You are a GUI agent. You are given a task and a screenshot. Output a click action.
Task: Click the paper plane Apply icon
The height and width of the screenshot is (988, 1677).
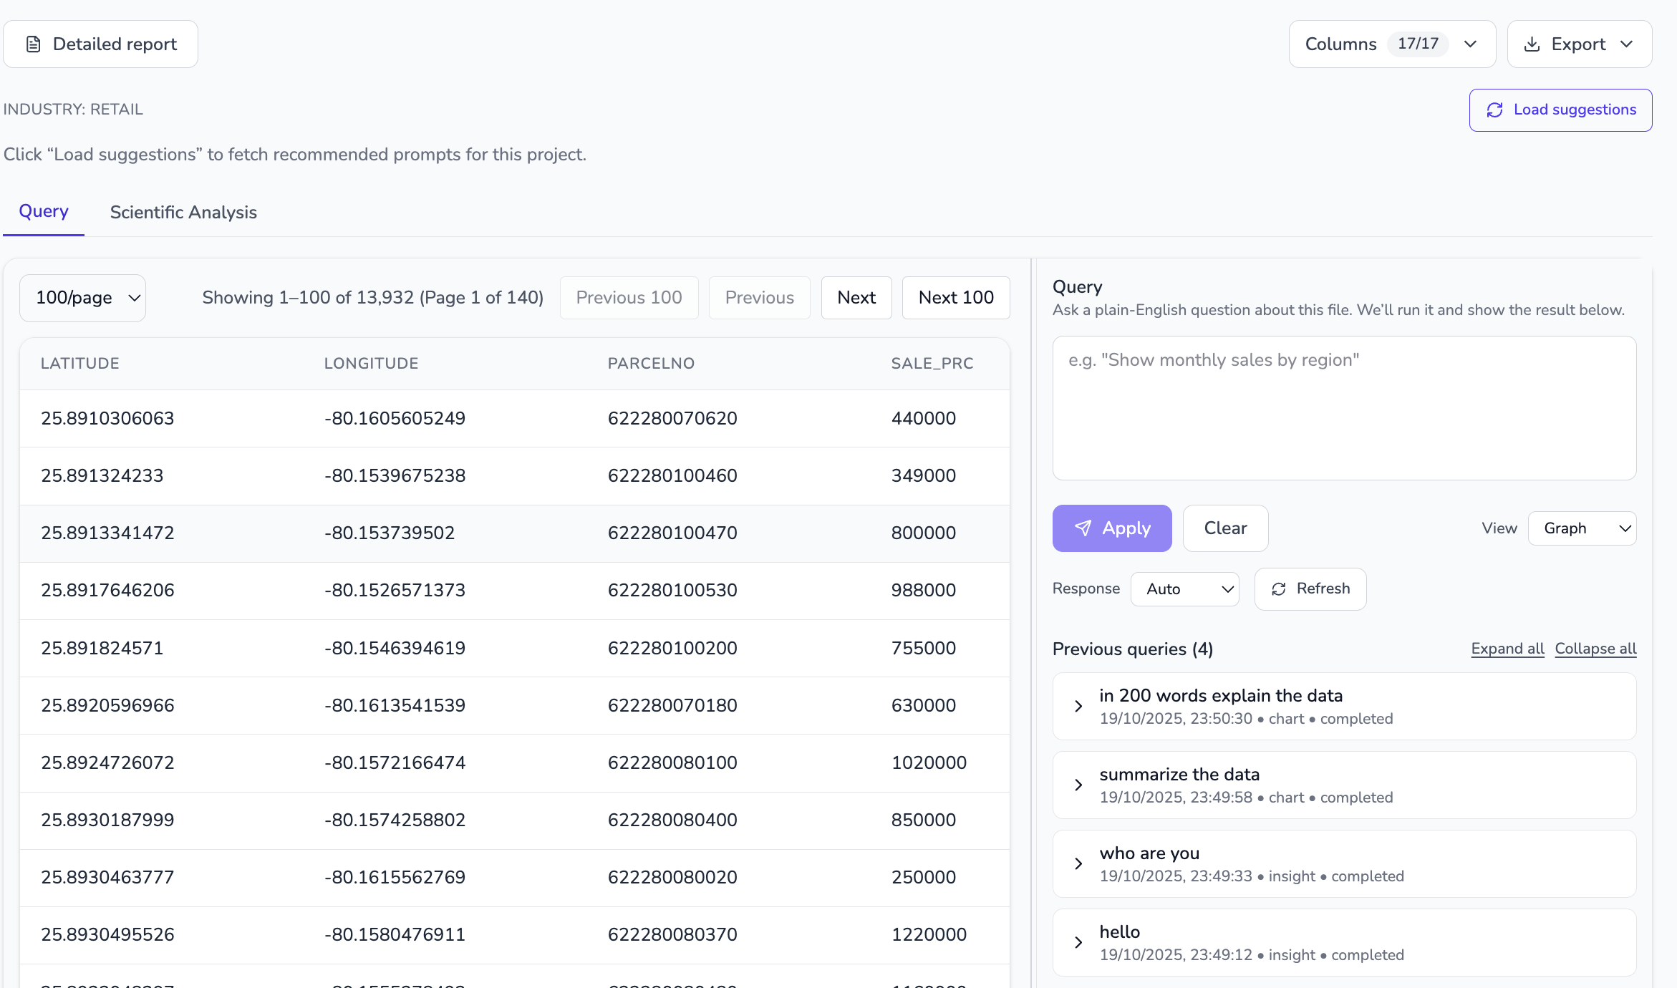tap(1083, 528)
